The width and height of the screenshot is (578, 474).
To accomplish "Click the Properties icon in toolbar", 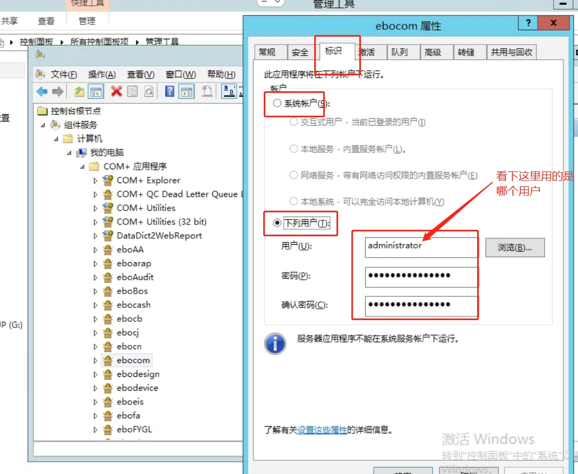I will click(x=133, y=91).
